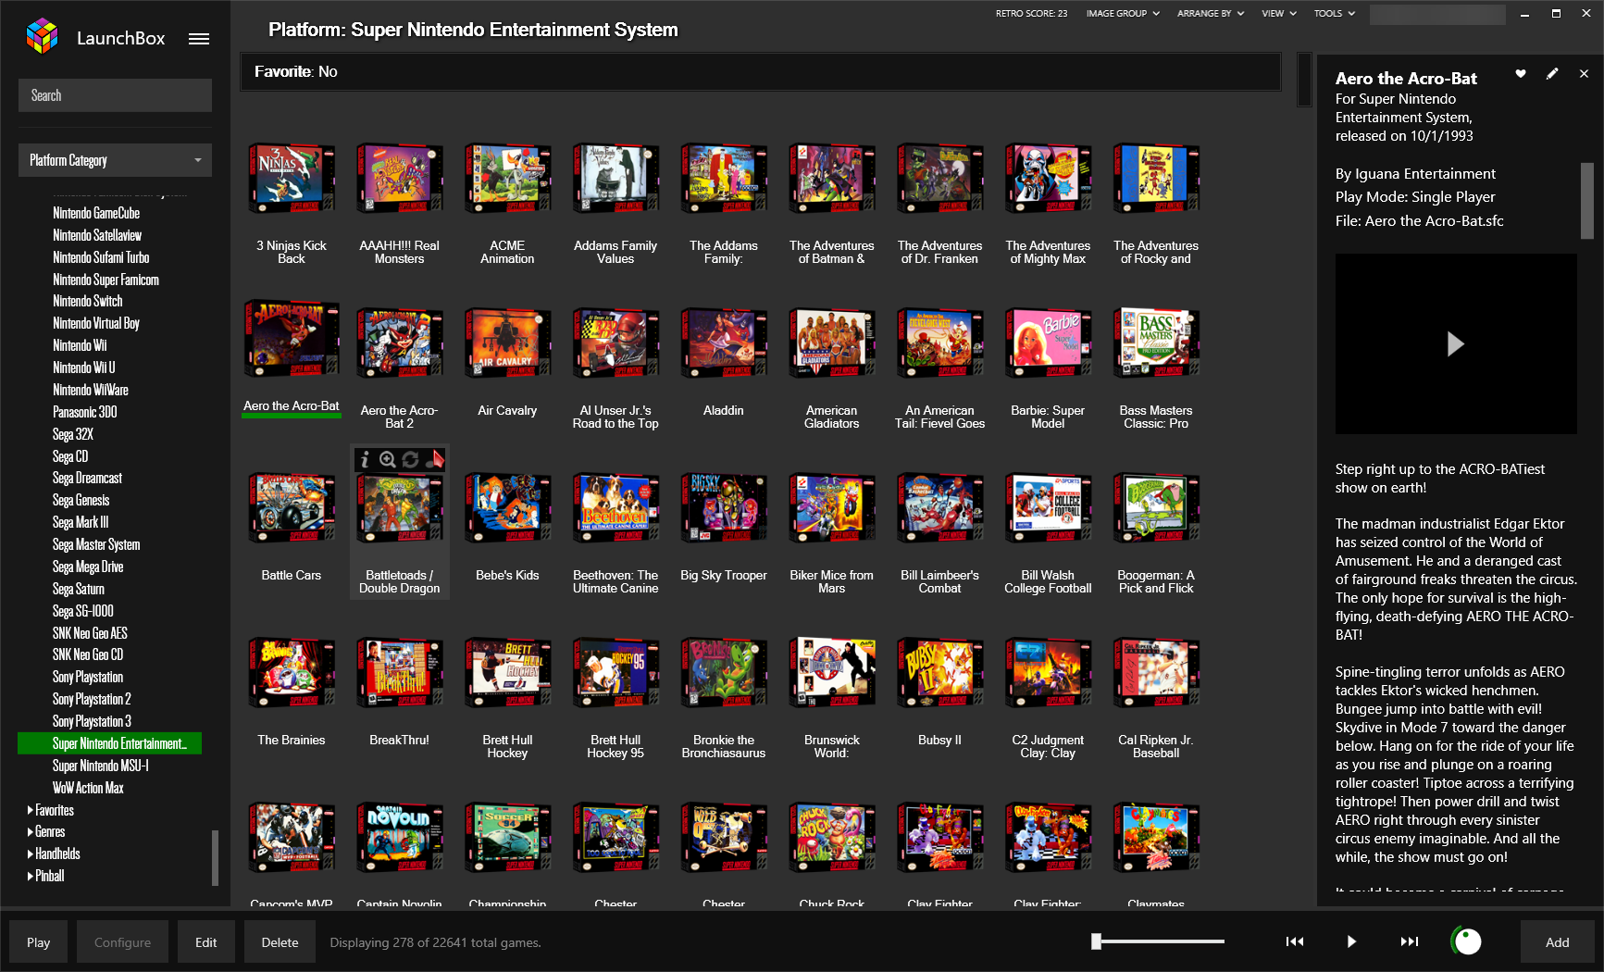Click the Play button
1604x972 pixels.
coord(39,942)
